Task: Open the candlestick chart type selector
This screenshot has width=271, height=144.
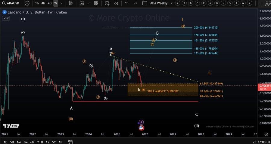Action: click(x=70, y=3)
